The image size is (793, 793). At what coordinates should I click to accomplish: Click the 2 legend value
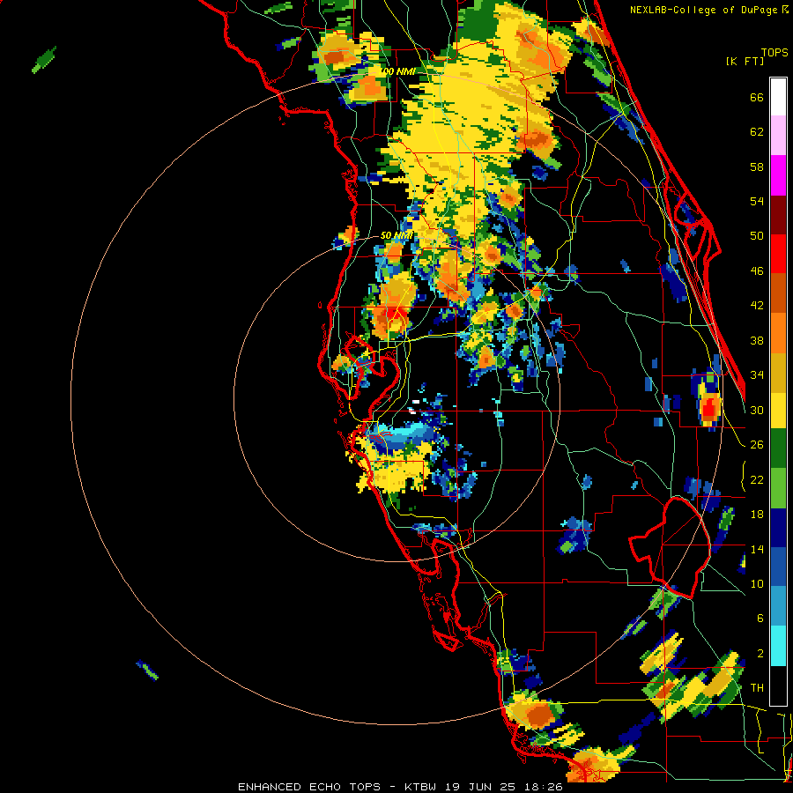[x=760, y=654]
